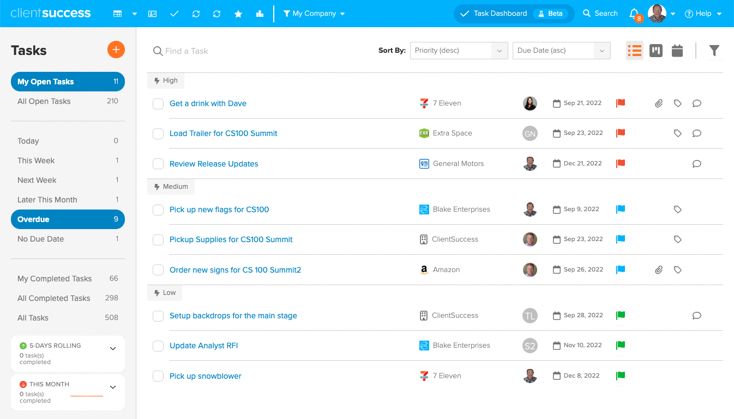Switch to kanban board view icon

(x=656, y=51)
